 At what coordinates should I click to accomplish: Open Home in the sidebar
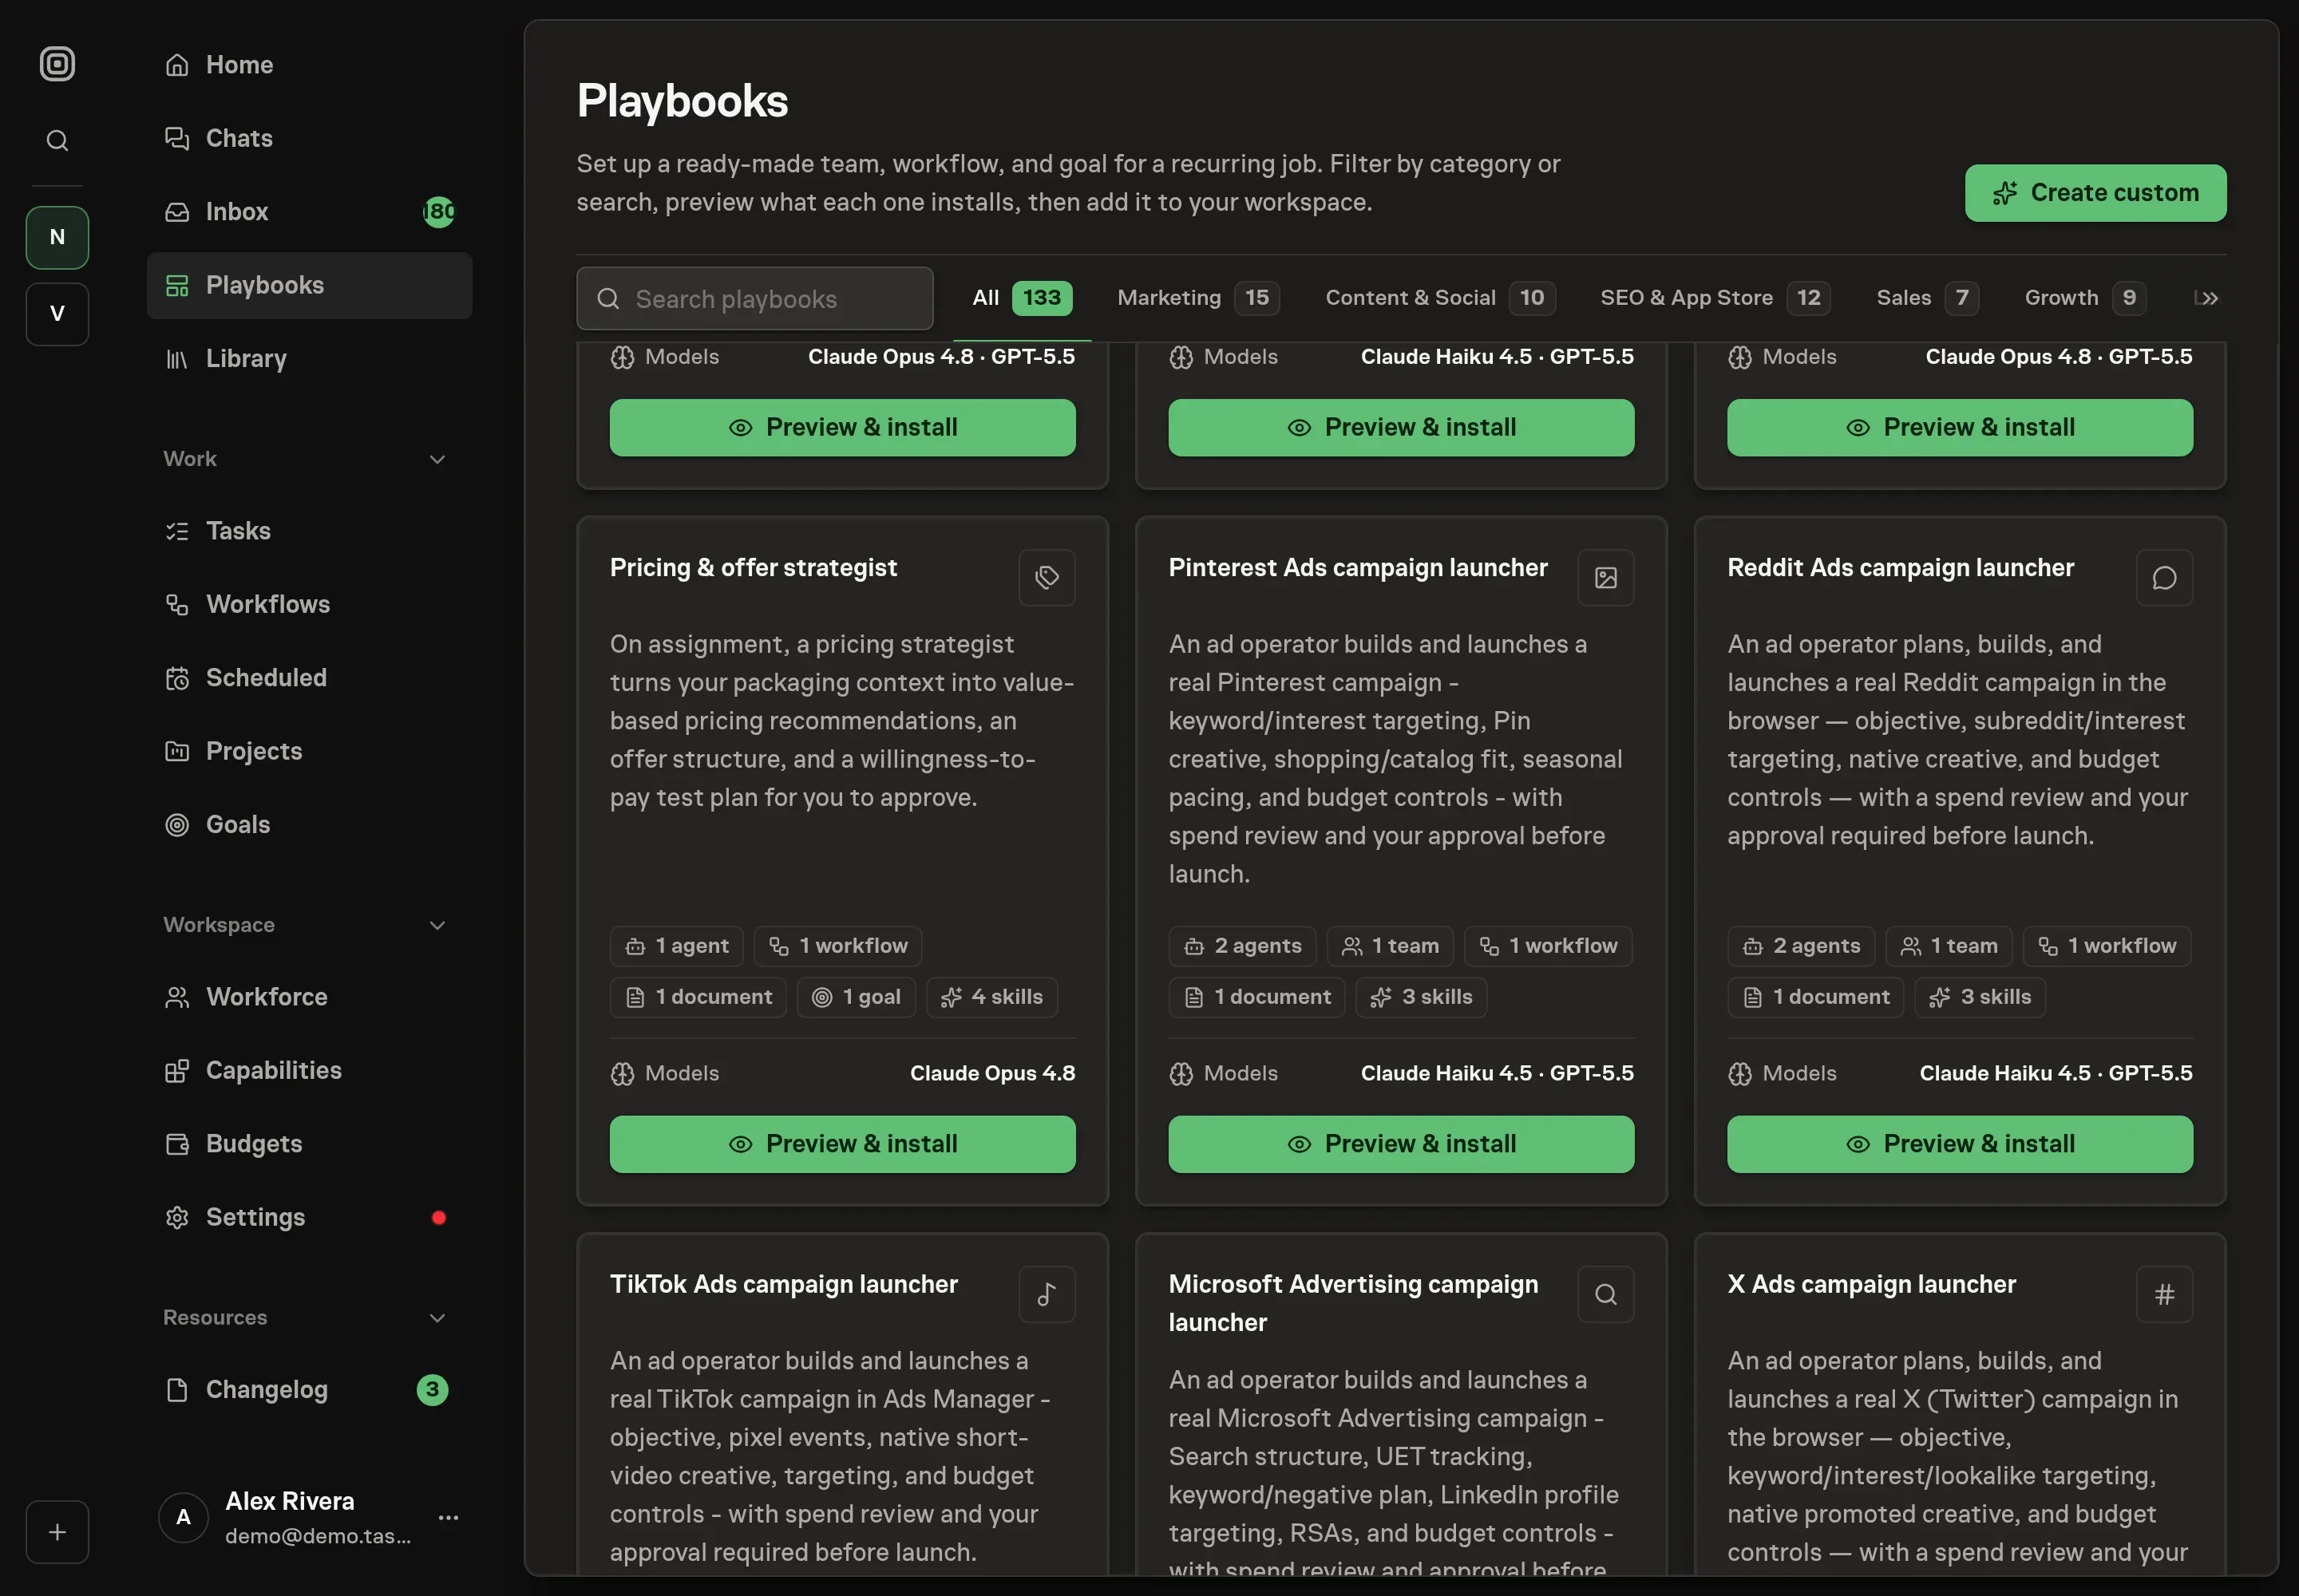click(309, 65)
